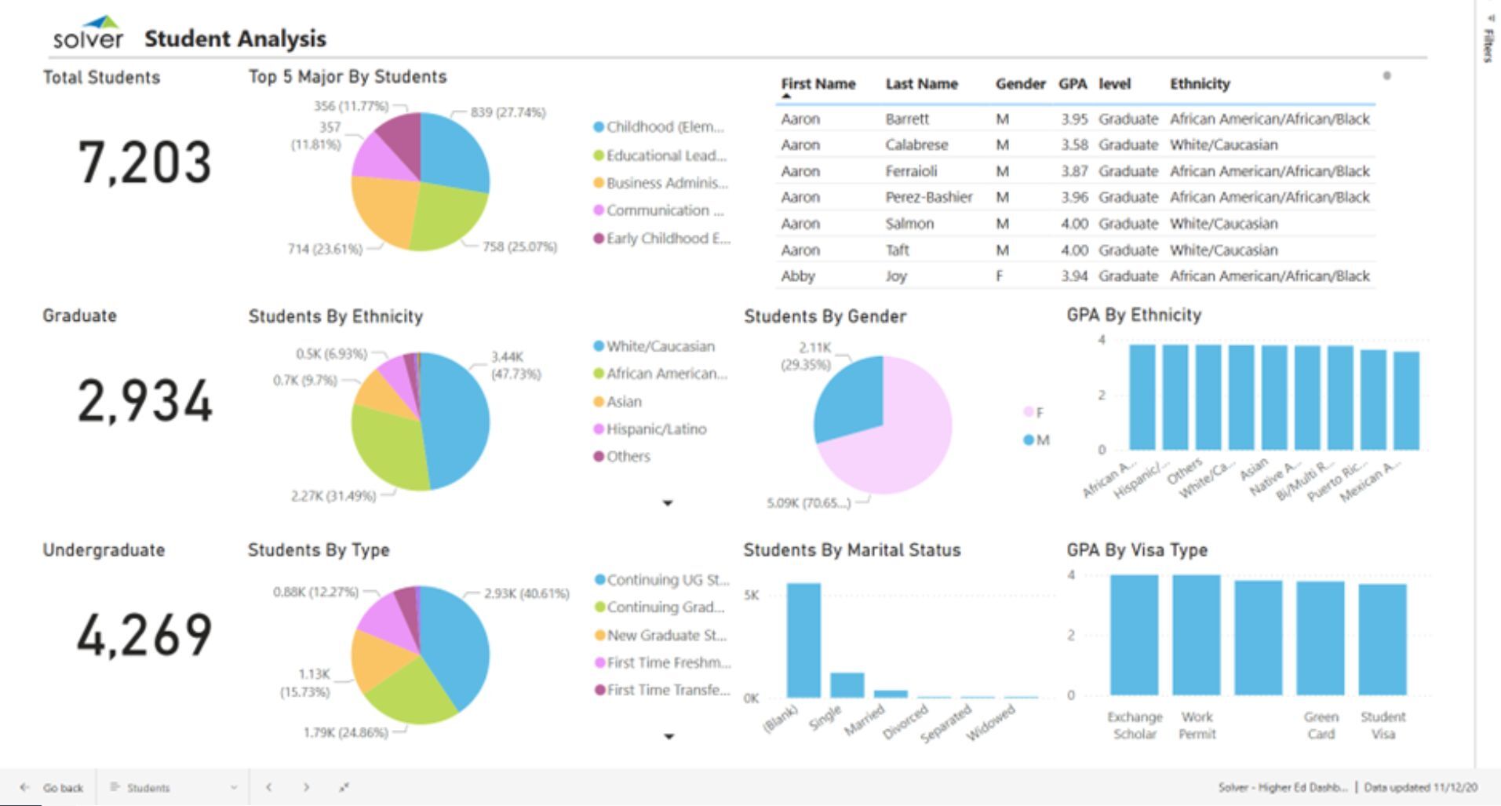Select White/Caucasian legend entry in ethnicity chart
The height and width of the screenshot is (806, 1501).
point(659,346)
